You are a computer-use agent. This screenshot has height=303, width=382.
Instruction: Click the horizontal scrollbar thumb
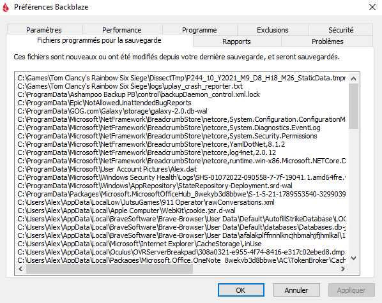point(109,269)
